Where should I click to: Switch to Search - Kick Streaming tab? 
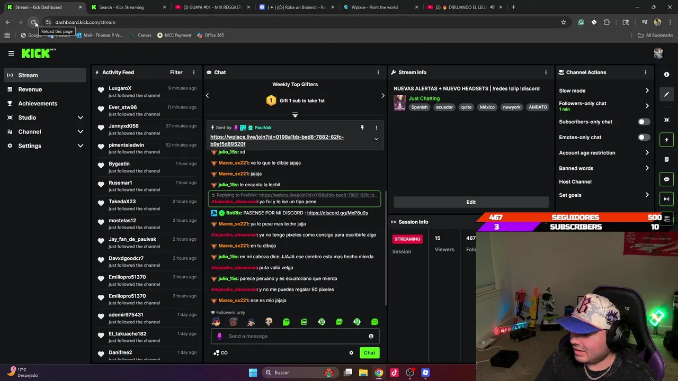click(x=128, y=7)
